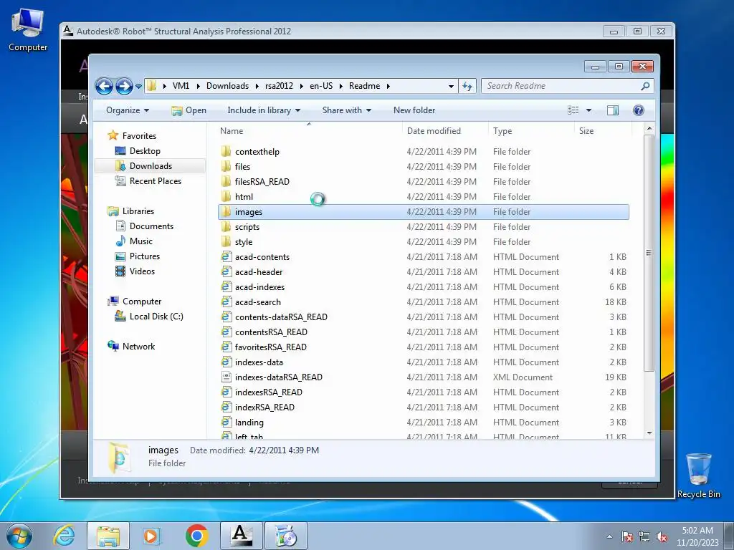734x550 pixels.
Task: Select the contexthelp folder icon
Action: click(x=226, y=152)
